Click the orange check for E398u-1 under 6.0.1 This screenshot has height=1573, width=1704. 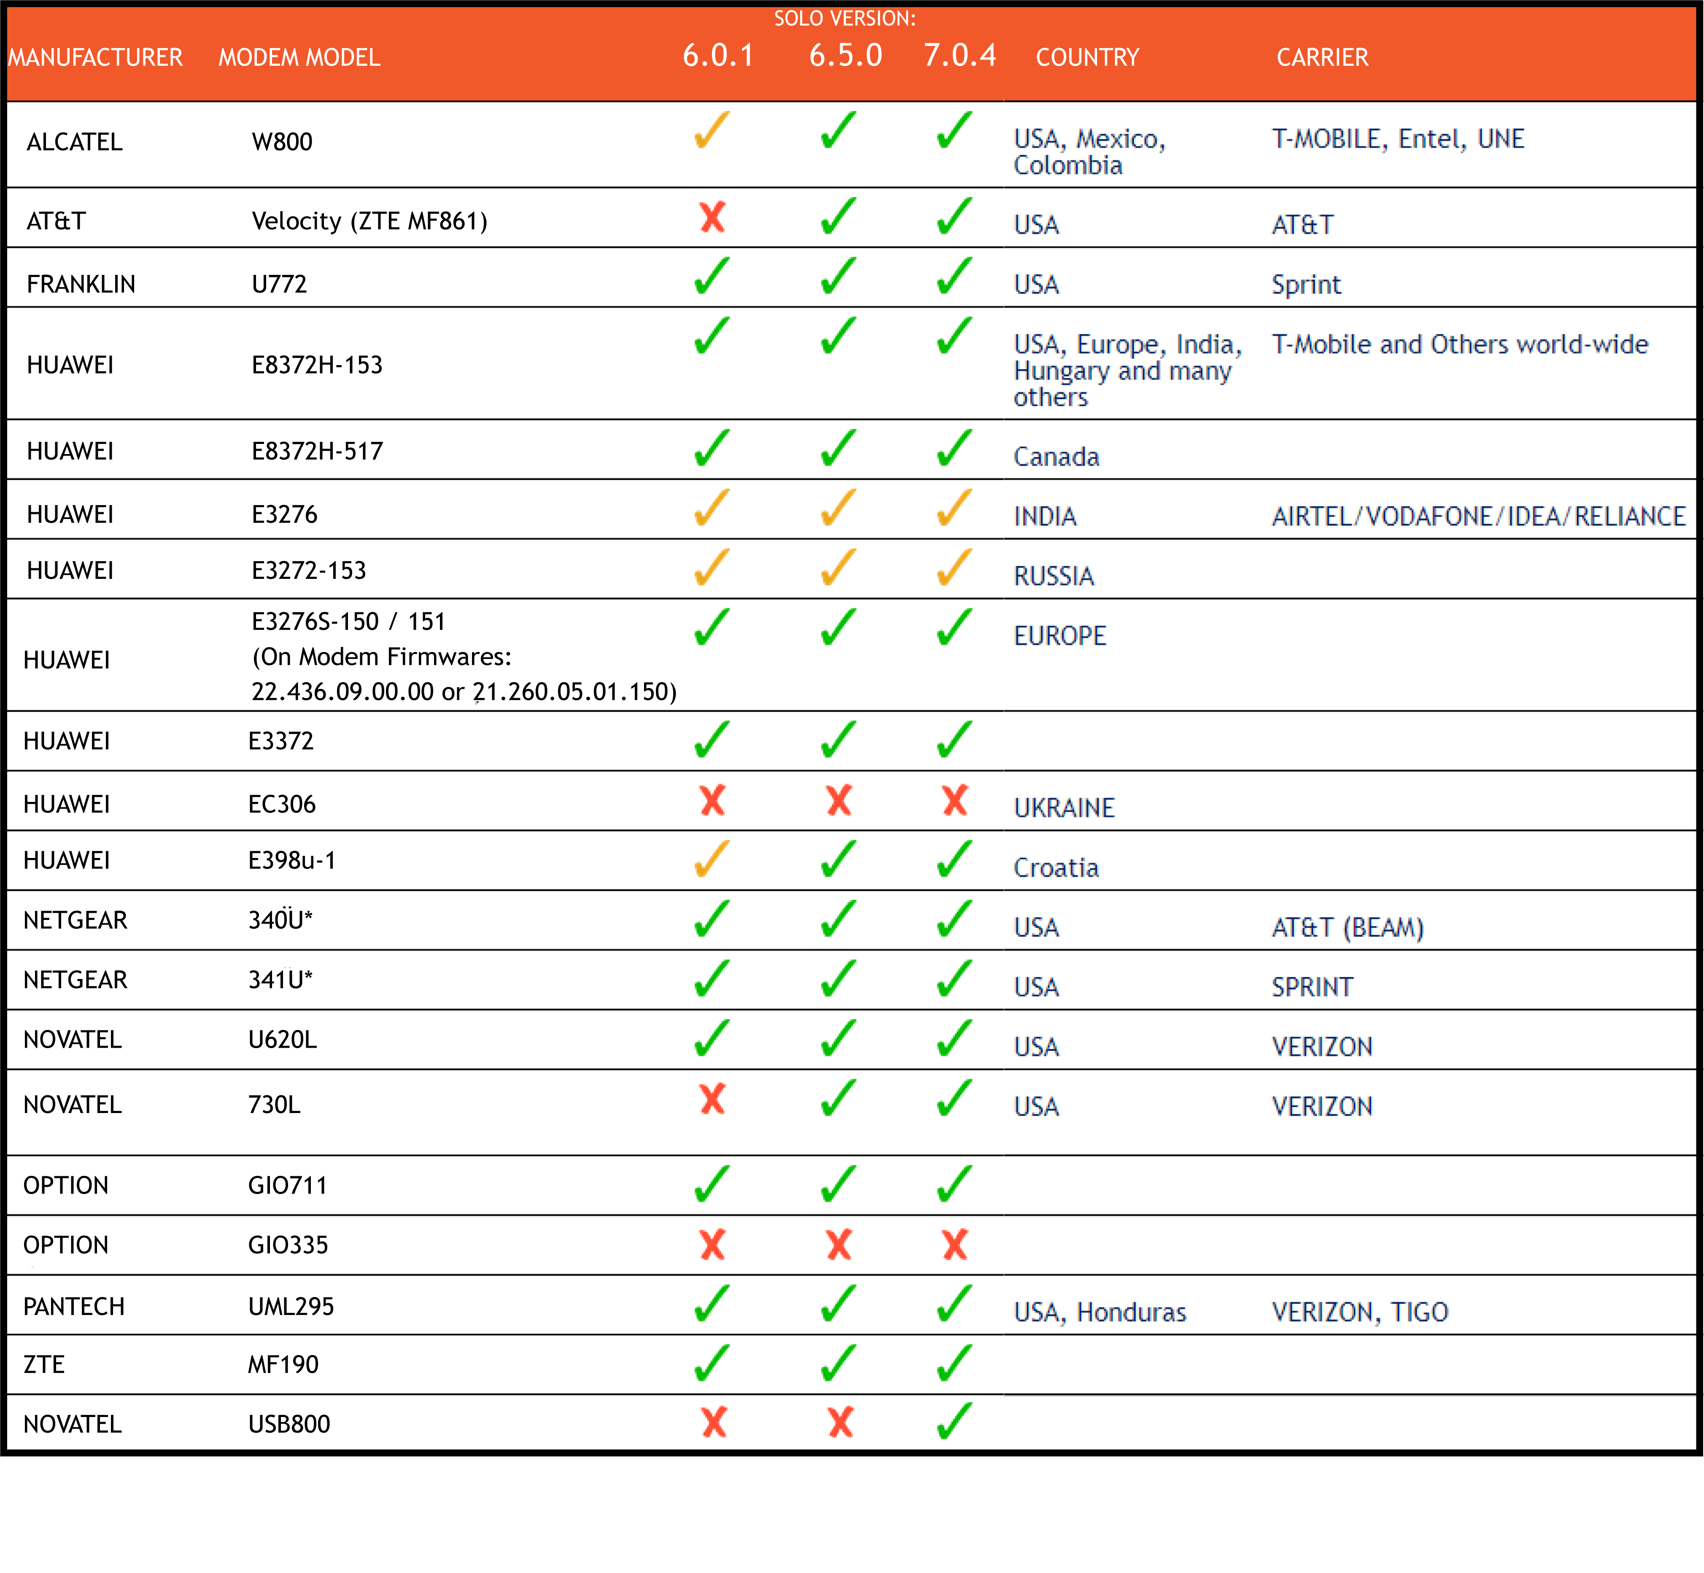tap(712, 859)
